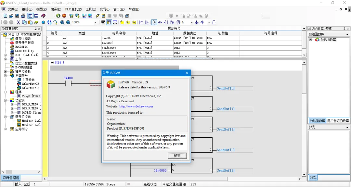Insert a coil with coil tool
The height and width of the screenshot is (187, 351).
click(x=166, y=22)
